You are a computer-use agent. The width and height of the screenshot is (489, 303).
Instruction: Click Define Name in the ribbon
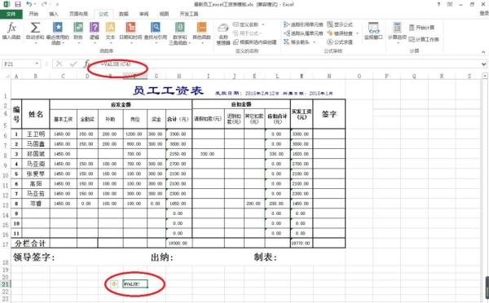[x=246, y=24]
